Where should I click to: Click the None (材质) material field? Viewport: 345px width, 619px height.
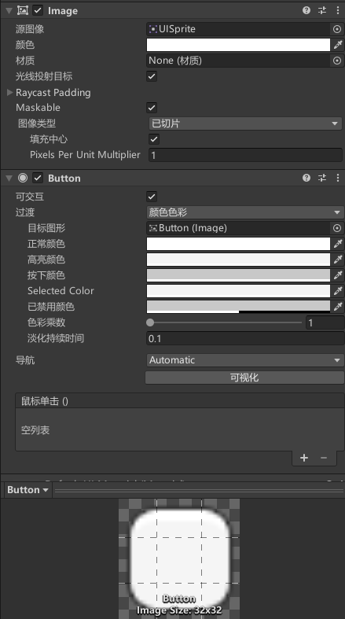[x=238, y=61]
